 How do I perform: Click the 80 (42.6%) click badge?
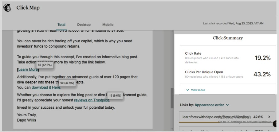(45, 65)
